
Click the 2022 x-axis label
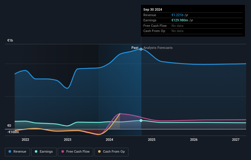click(25, 140)
